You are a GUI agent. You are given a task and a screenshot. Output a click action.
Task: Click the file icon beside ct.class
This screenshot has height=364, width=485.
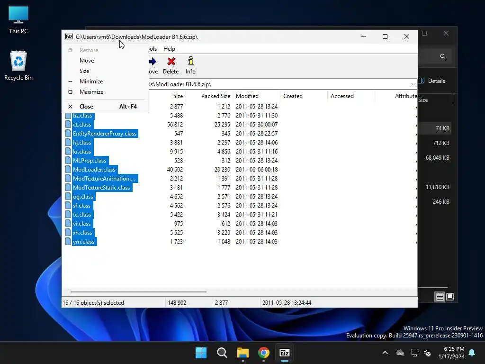coord(68,125)
